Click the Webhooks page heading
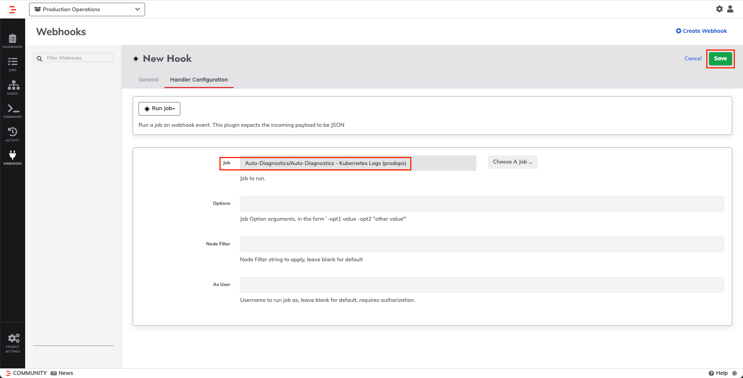The width and height of the screenshot is (743, 378). click(x=61, y=32)
